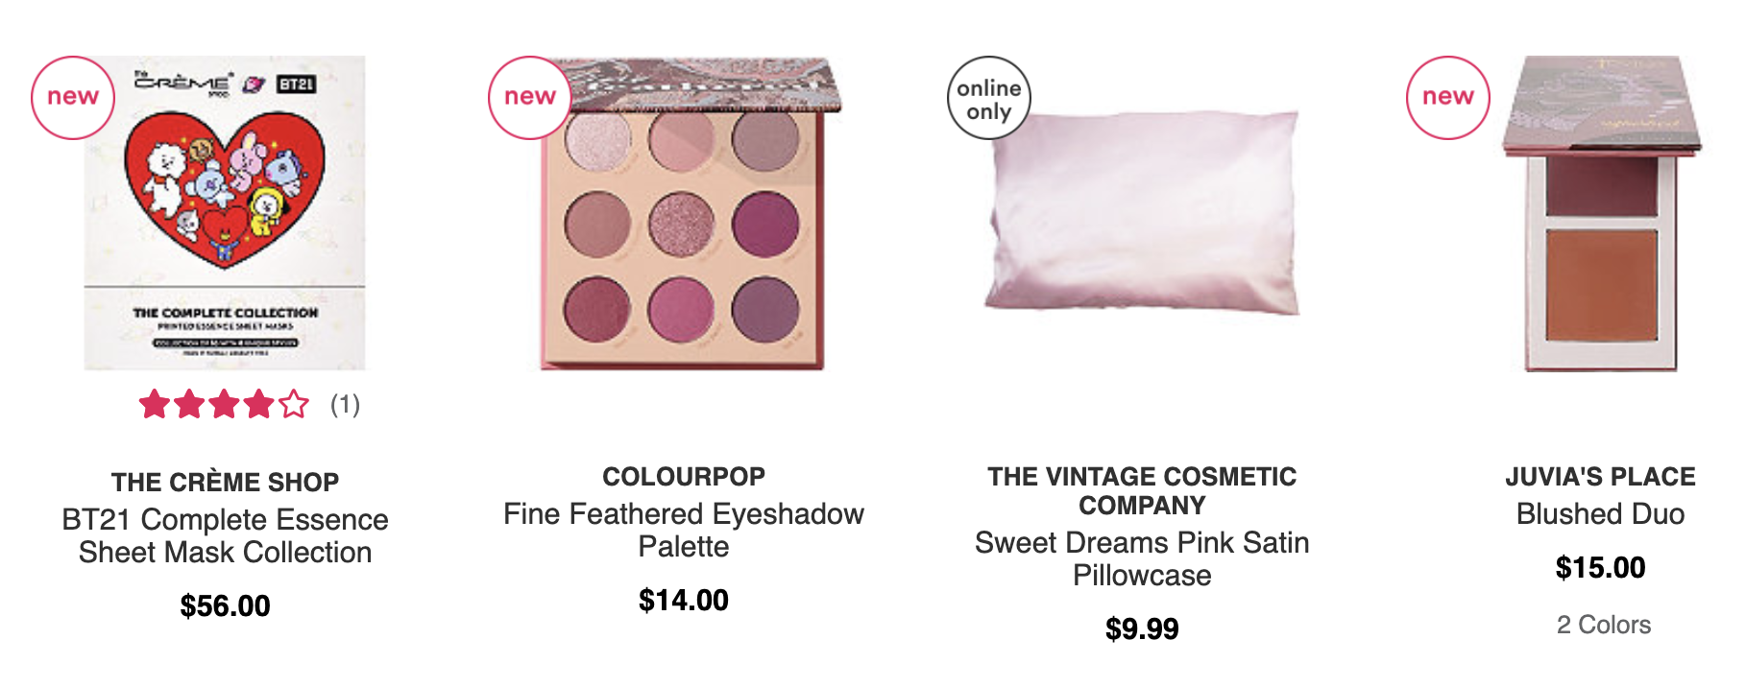Screen dimensions: 1746x687
Task: Open the review count (1) link
Action: 345,405
